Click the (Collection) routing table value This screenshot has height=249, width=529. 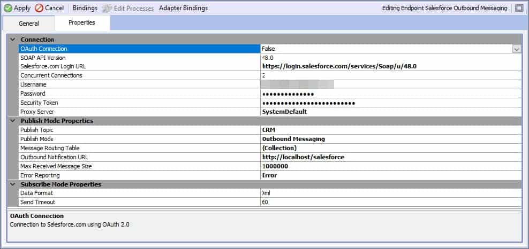point(279,148)
